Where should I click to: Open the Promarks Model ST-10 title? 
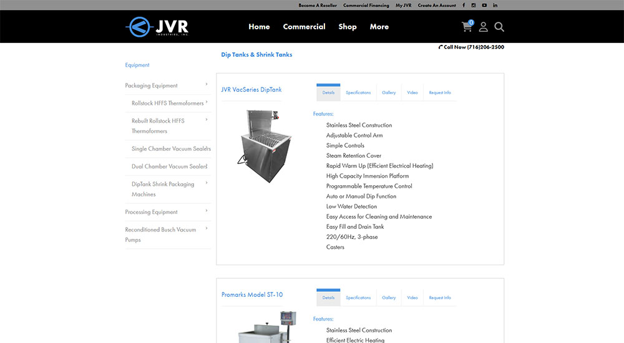[252, 295]
